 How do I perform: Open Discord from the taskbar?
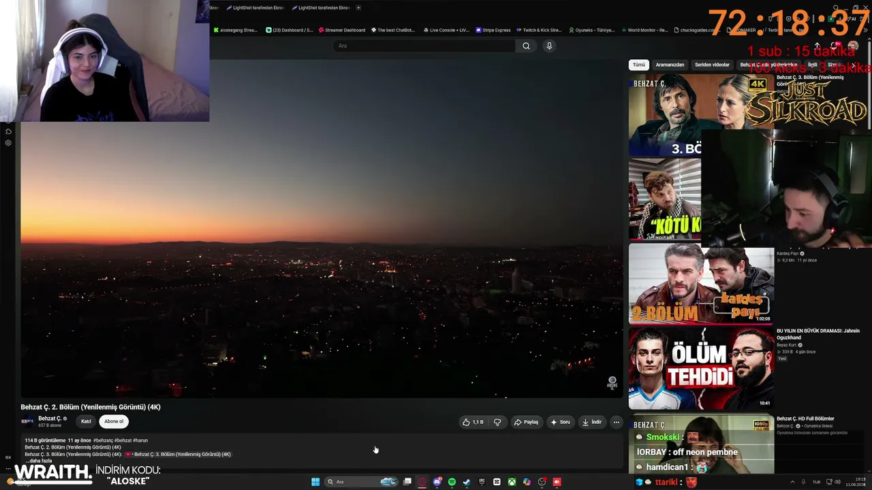click(x=437, y=482)
